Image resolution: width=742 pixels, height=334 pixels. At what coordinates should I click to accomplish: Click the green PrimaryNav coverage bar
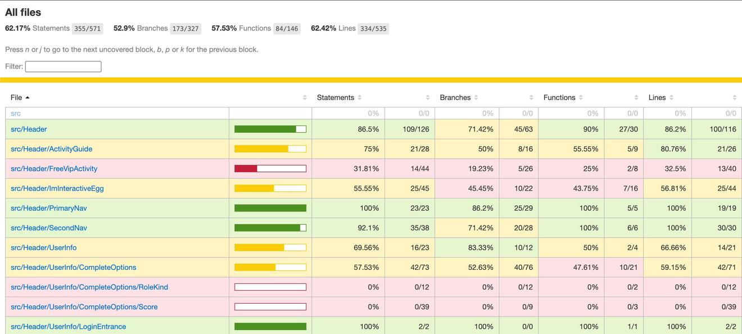click(270, 208)
